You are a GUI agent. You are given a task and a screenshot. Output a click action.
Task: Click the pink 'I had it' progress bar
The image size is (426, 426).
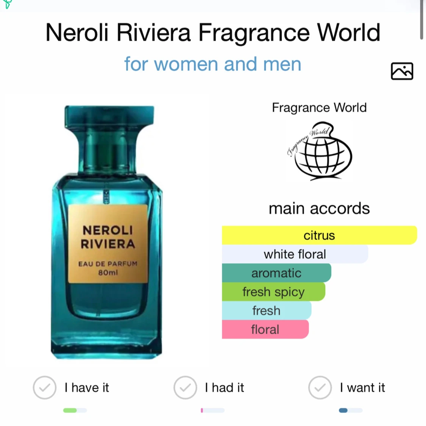pos(213,410)
